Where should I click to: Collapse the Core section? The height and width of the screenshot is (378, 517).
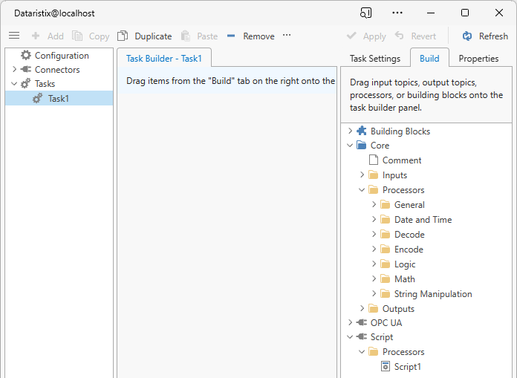(351, 146)
